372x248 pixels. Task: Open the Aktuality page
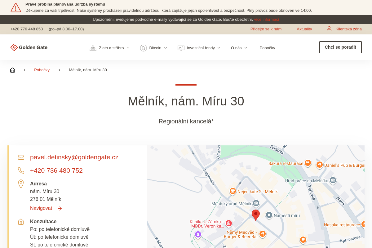(x=304, y=29)
